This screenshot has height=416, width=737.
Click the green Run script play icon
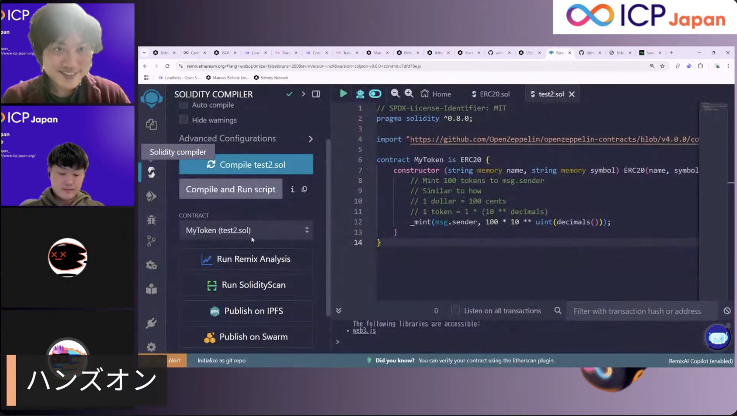tap(343, 94)
